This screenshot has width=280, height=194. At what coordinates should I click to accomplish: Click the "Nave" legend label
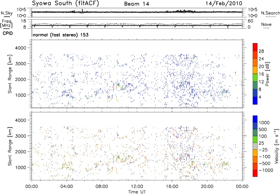coord(266,24)
